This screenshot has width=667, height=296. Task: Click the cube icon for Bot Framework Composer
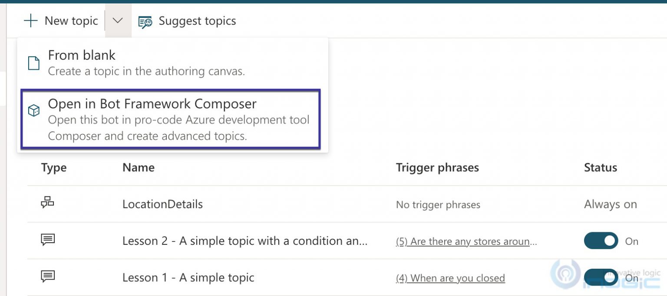pyautogui.click(x=33, y=111)
